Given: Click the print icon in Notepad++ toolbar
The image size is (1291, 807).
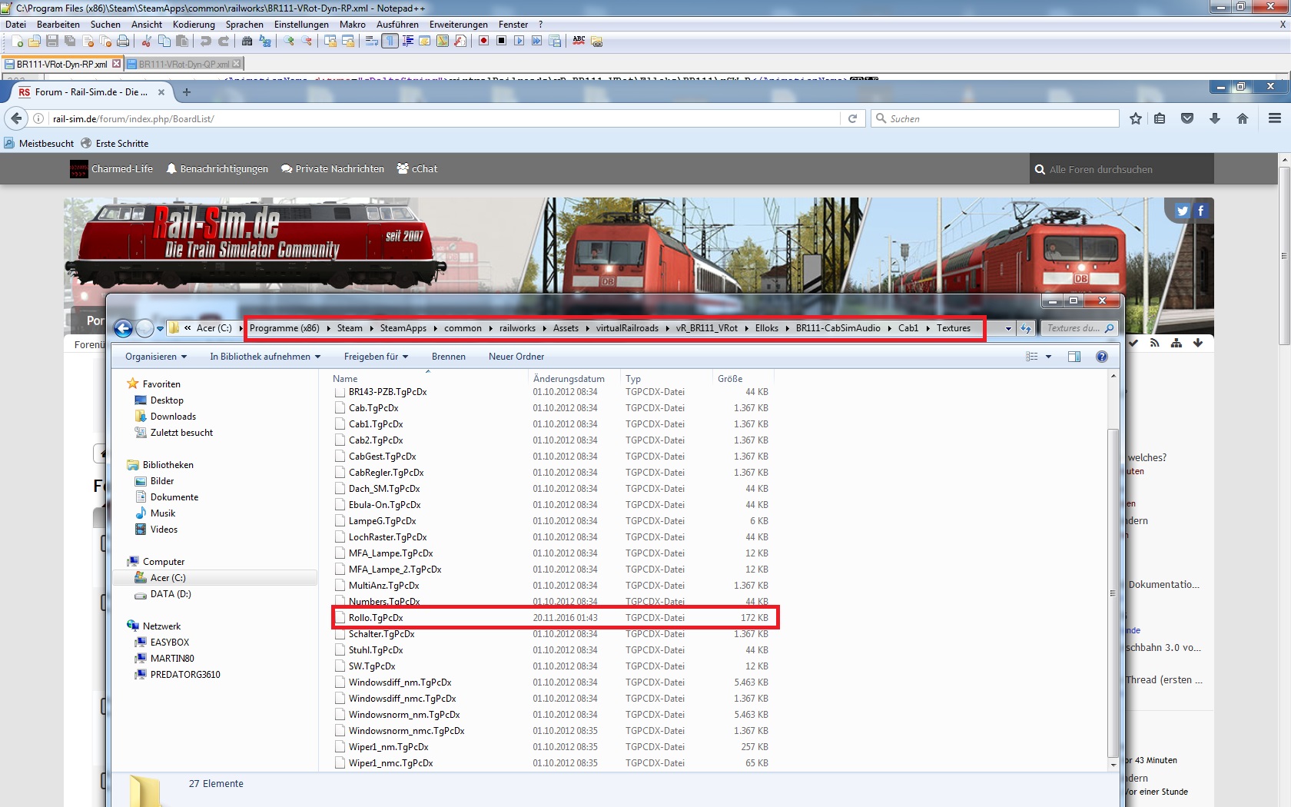Looking at the screenshot, I should pos(123,41).
